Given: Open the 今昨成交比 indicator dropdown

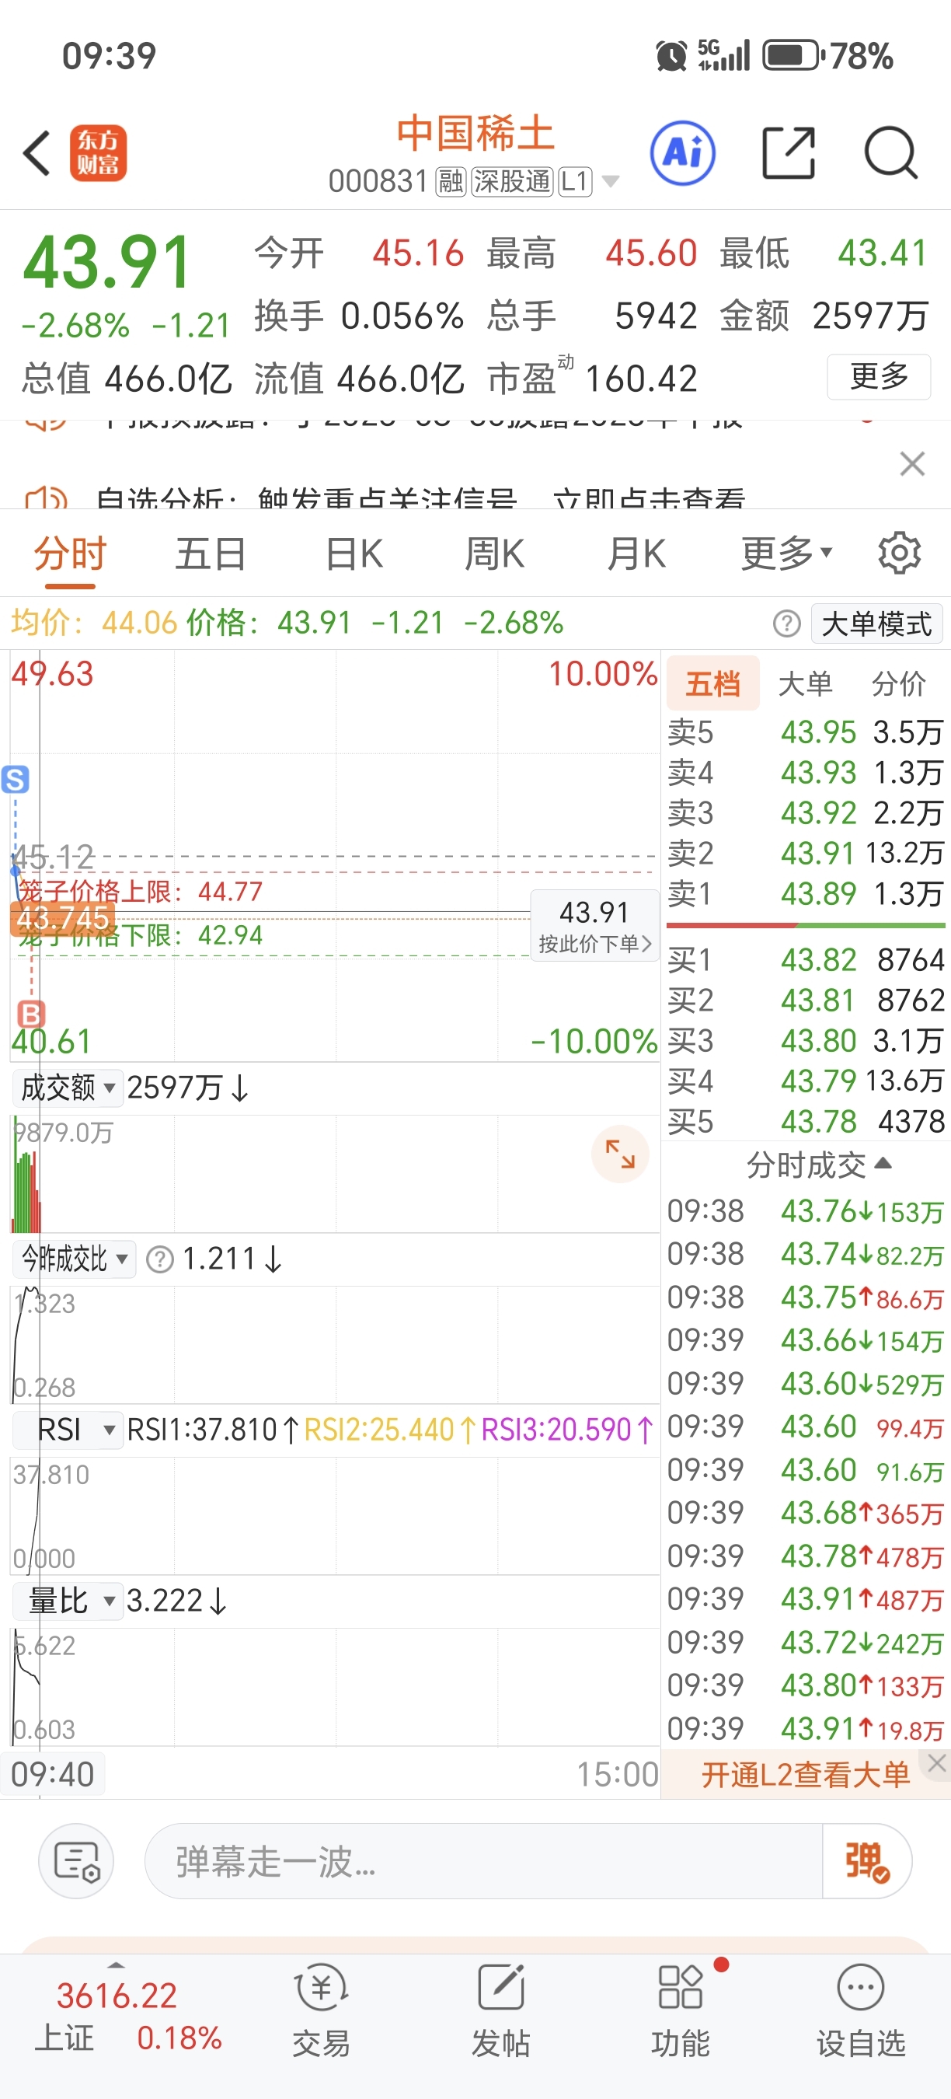Looking at the screenshot, I should tap(74, 1259).
